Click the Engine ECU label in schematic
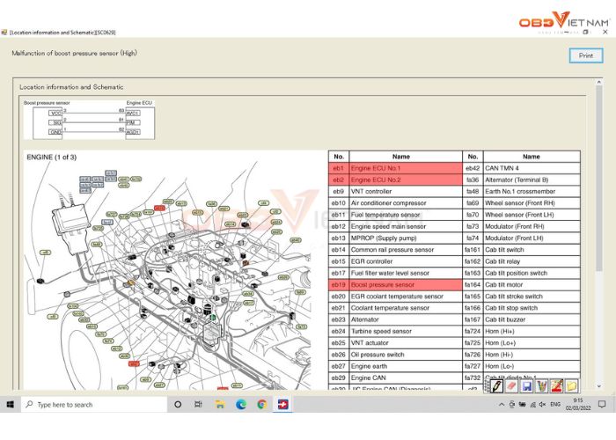The image size is (616, 440). pos(139,103)
